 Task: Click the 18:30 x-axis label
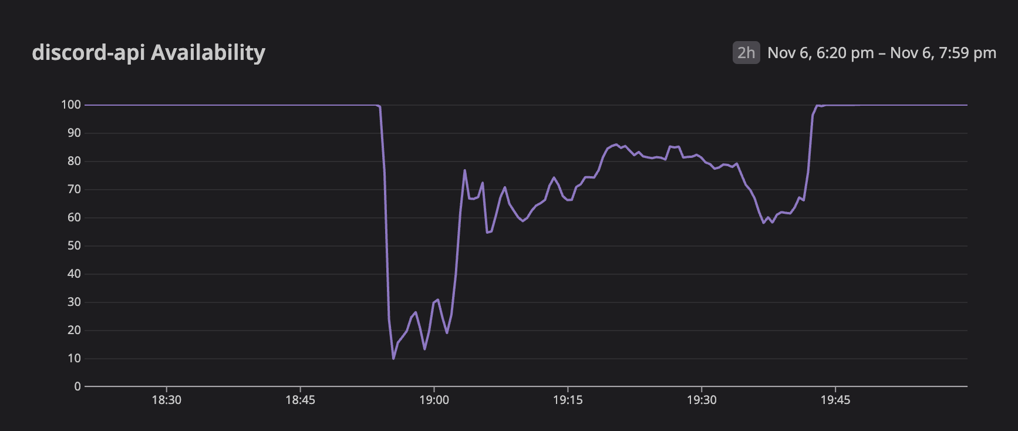167,400
